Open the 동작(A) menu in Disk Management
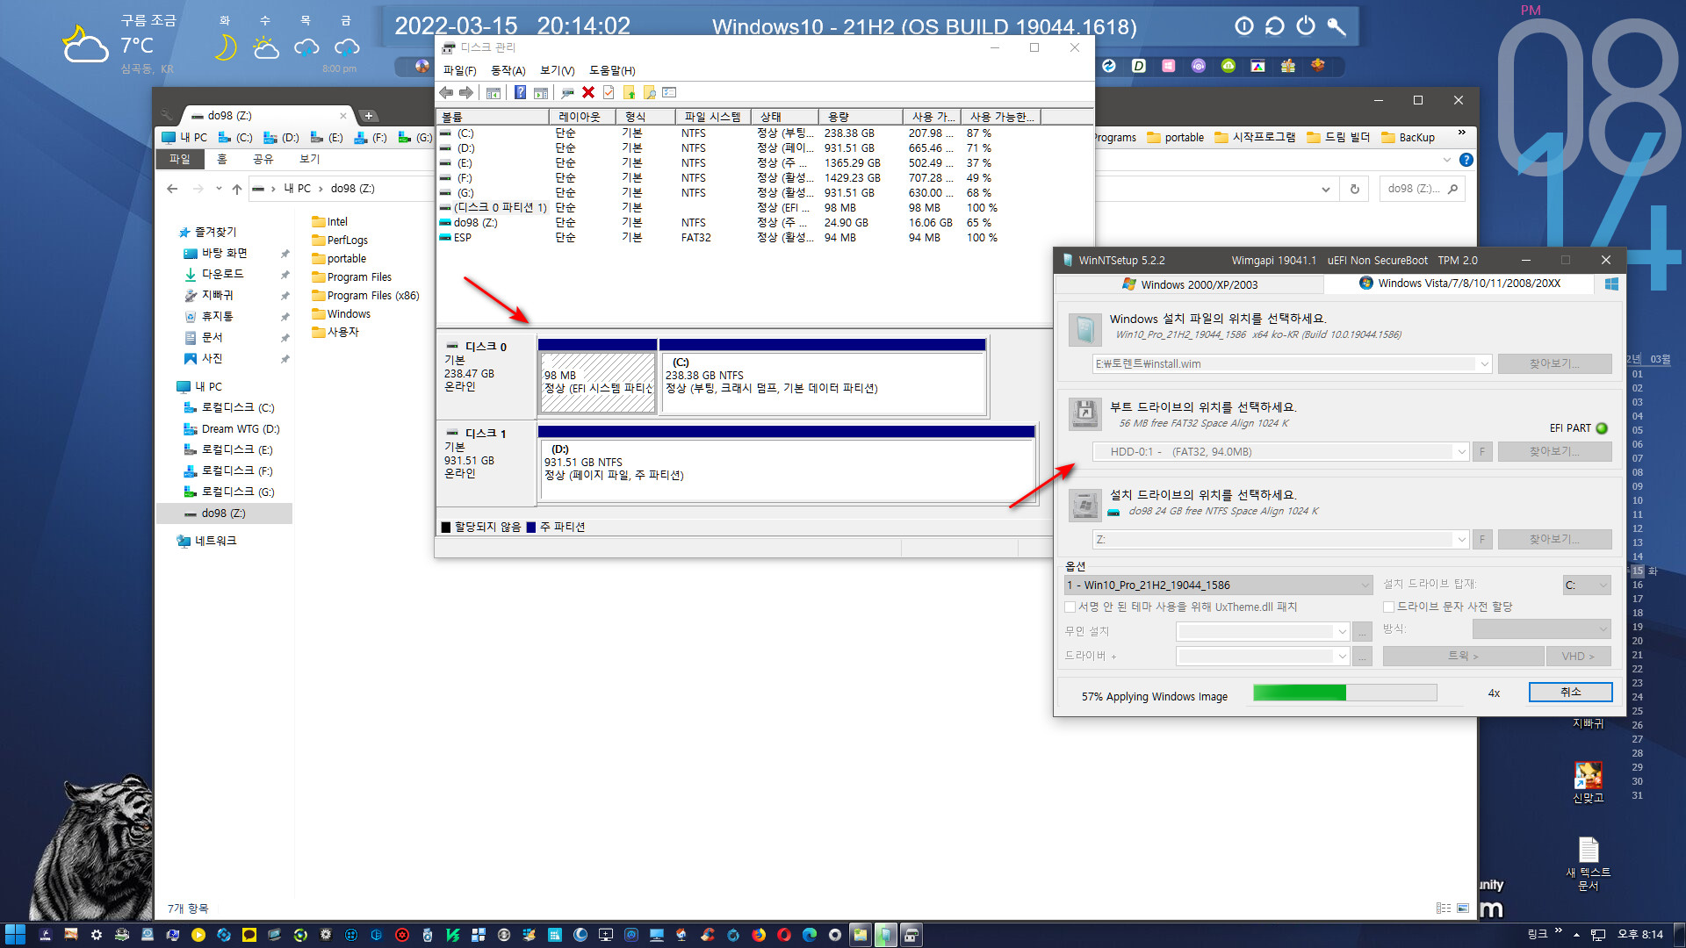This screenshot has width=1686, height=948. [508, 70]
